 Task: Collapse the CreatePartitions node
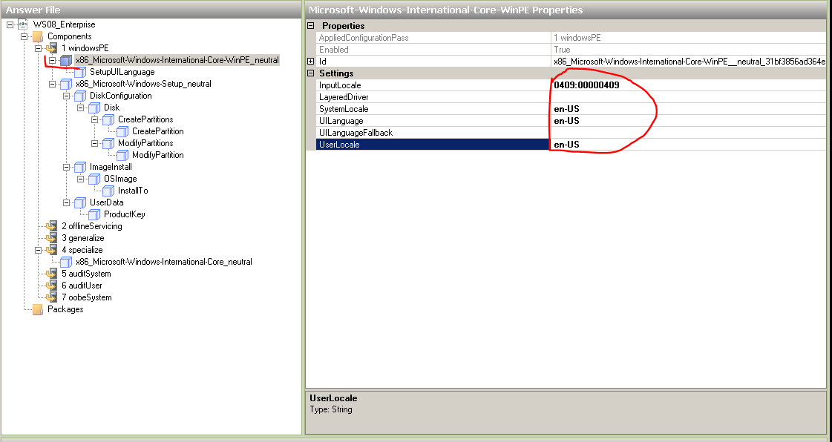tap(94, 120)
